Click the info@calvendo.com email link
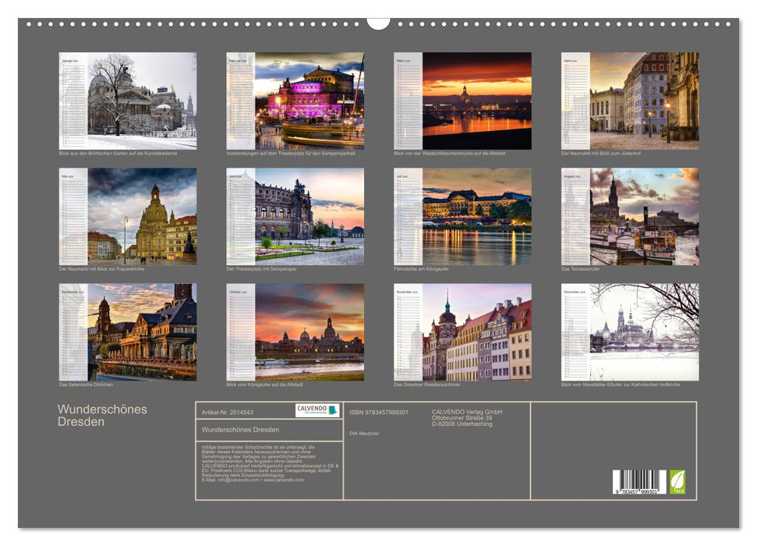 238,481
